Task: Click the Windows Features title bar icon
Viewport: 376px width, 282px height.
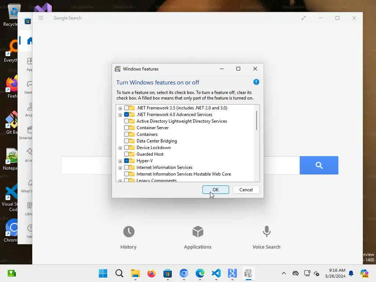Action: tap(118, 69)
